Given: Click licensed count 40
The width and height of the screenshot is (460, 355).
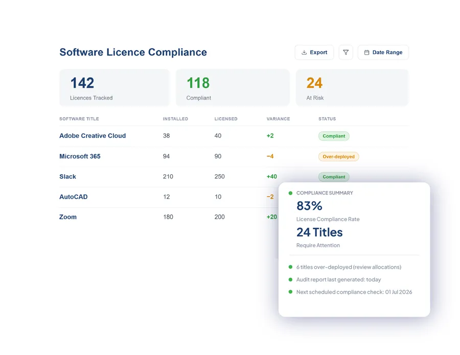Looking at the screenshot, I should tap(218, 136).
